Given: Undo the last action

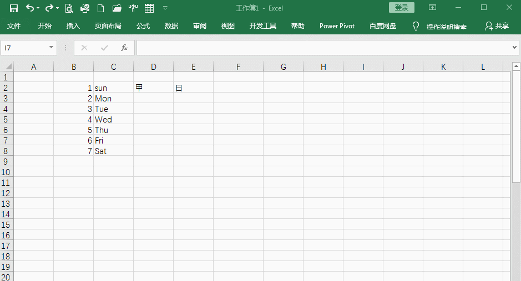Looking at the screenshot, I should pos(29,8).
